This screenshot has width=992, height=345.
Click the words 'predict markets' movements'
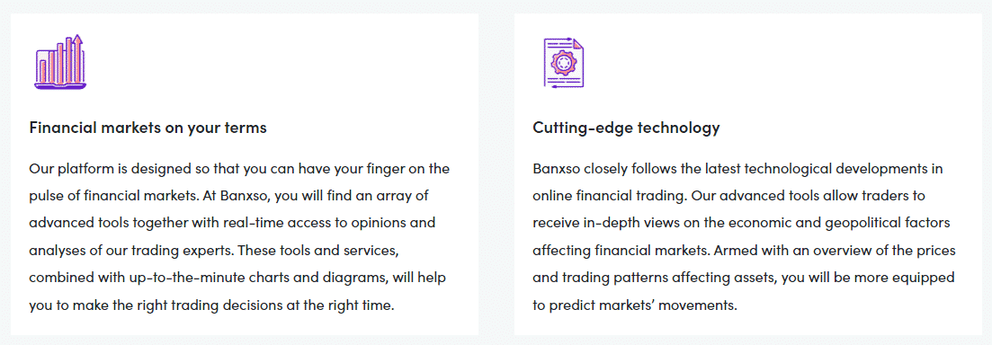click(x=643, y=305)
